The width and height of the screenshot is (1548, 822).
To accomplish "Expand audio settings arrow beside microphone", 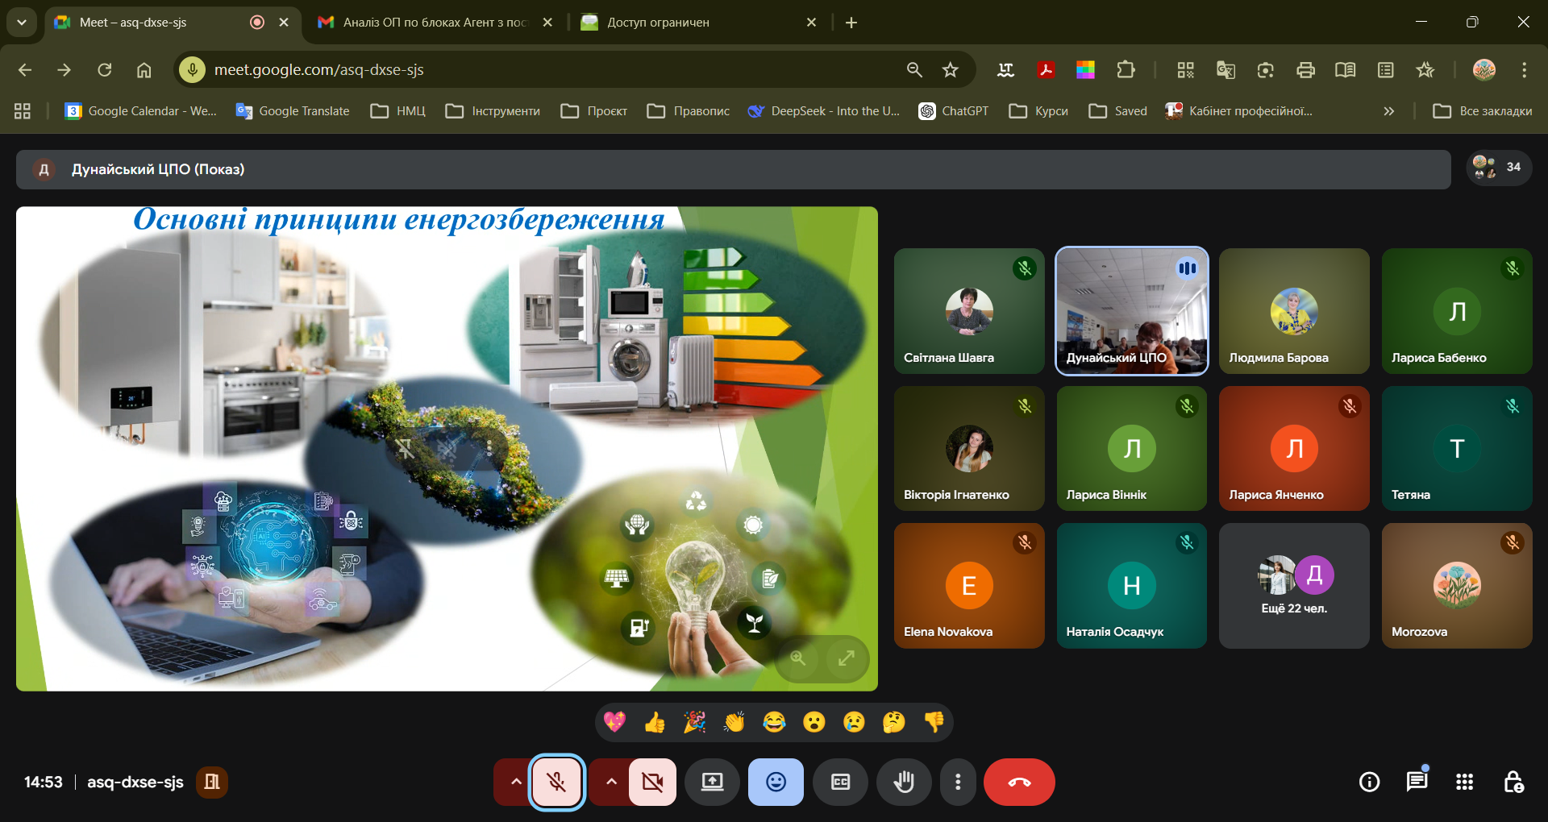I will click(516, 782).
